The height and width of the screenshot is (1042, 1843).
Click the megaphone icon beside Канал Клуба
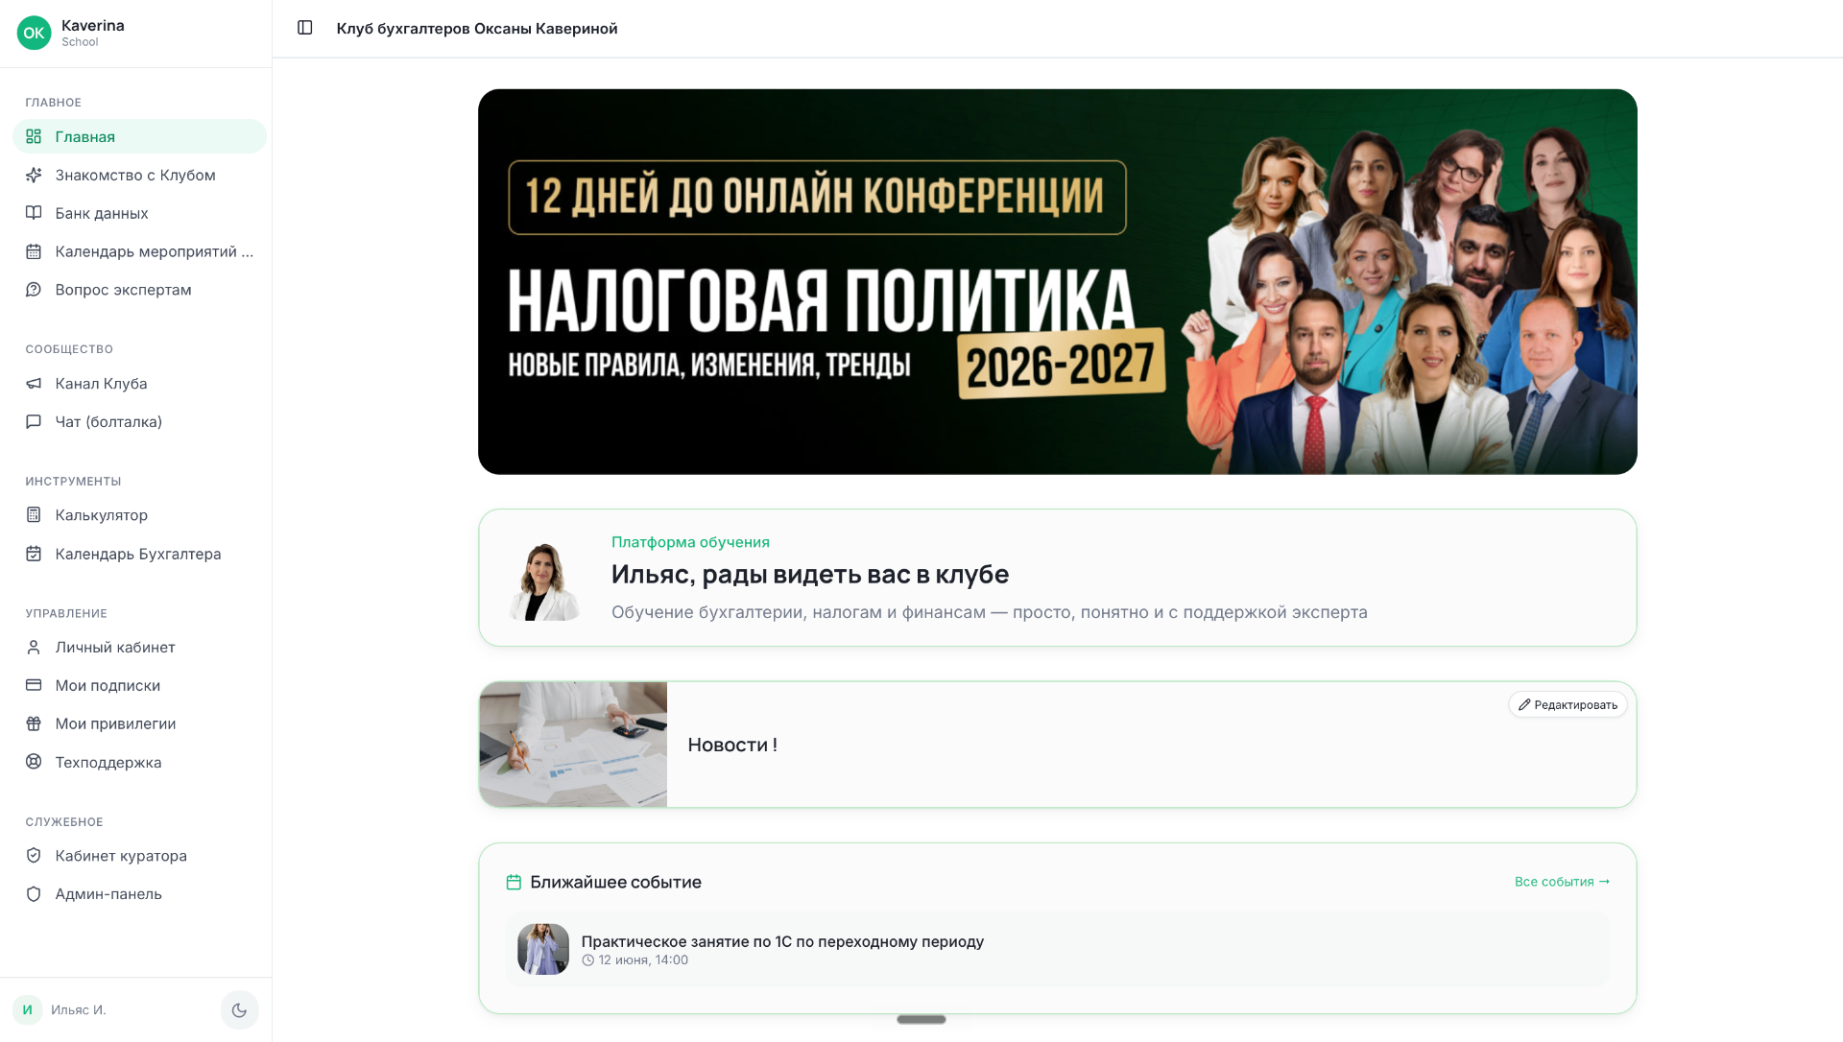[x=34, y=384]
